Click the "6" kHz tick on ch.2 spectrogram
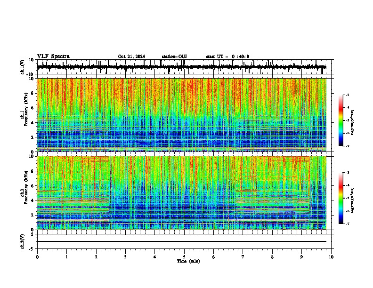 pyautogui.click(x=32, y=186)
